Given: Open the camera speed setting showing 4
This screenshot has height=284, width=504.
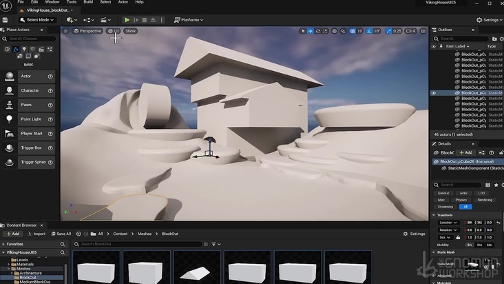Looking at the screenshot, I should (411, 31).
